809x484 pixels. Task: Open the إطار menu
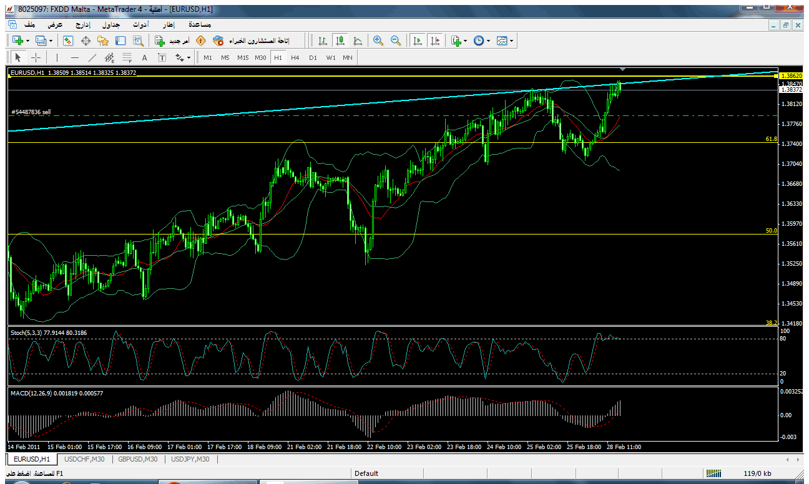coord(169,24)
